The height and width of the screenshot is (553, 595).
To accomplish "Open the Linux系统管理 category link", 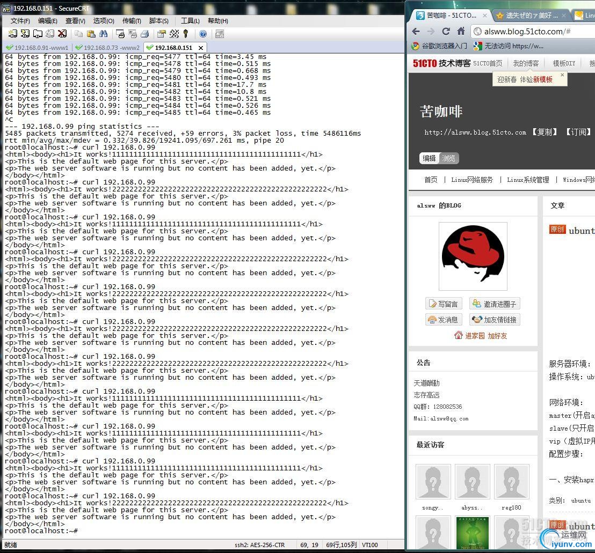I will pyautogui.click(x=528, y=180).
